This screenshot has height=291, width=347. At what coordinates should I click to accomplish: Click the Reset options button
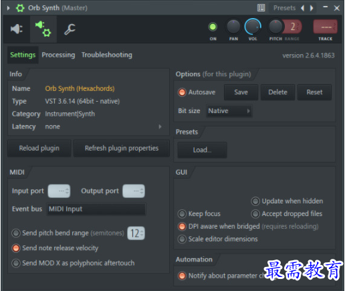pos(314,92)
